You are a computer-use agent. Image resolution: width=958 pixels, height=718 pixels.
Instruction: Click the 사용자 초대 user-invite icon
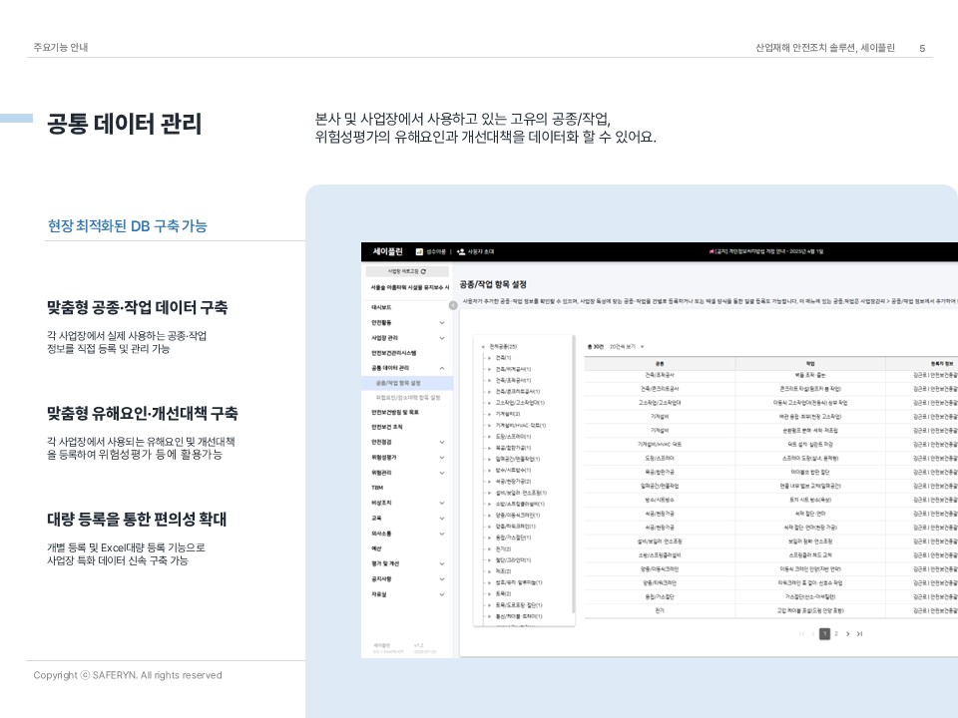(461, 252)
